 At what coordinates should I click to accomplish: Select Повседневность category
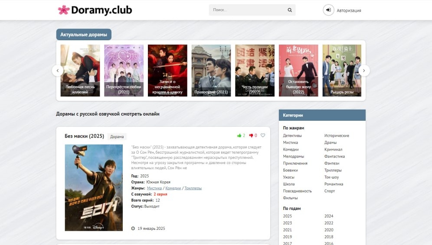click(297, 191)
